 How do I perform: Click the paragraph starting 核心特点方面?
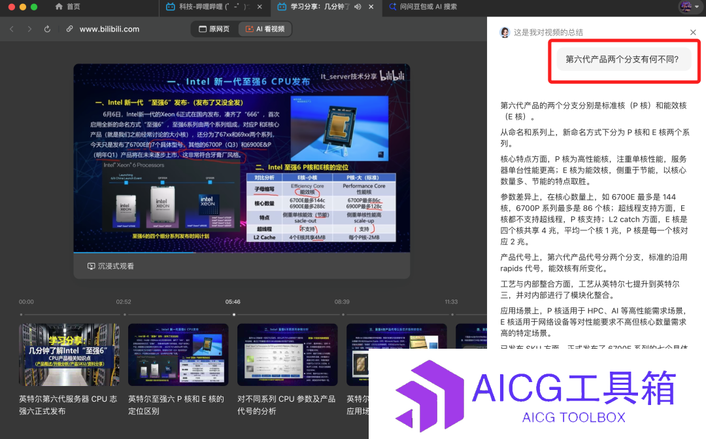tap(594, 170)
